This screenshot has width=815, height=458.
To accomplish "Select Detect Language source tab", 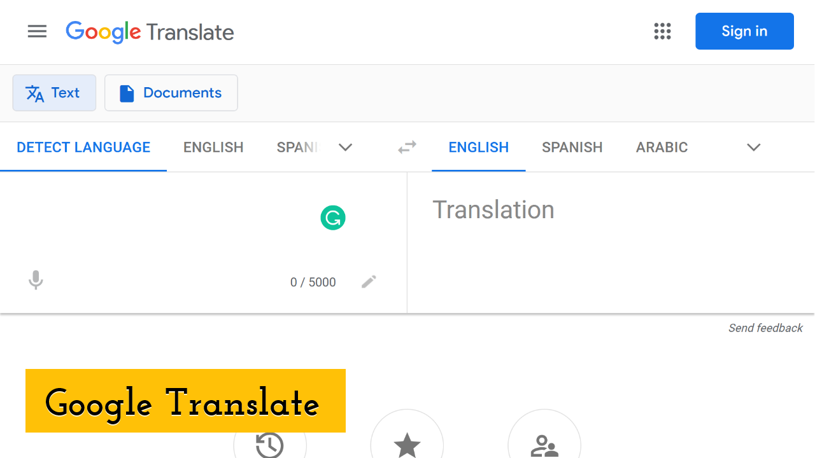I will (x=83, y=148).
